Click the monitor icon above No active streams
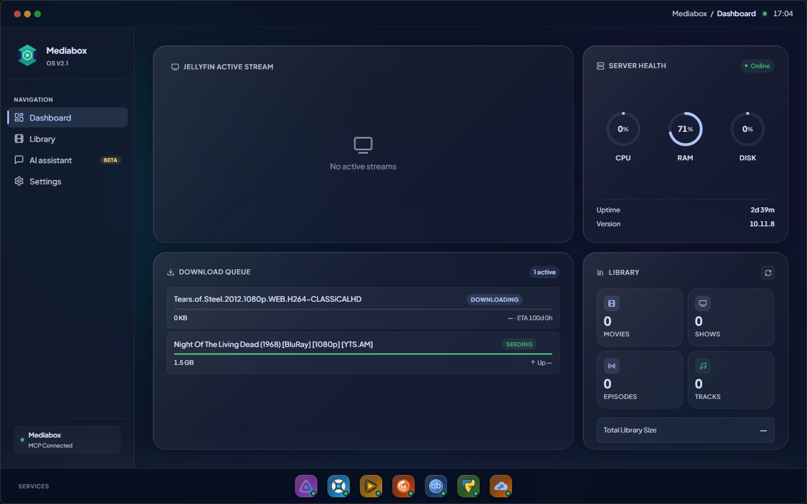 pyautogui.click(x=363, y=145)
